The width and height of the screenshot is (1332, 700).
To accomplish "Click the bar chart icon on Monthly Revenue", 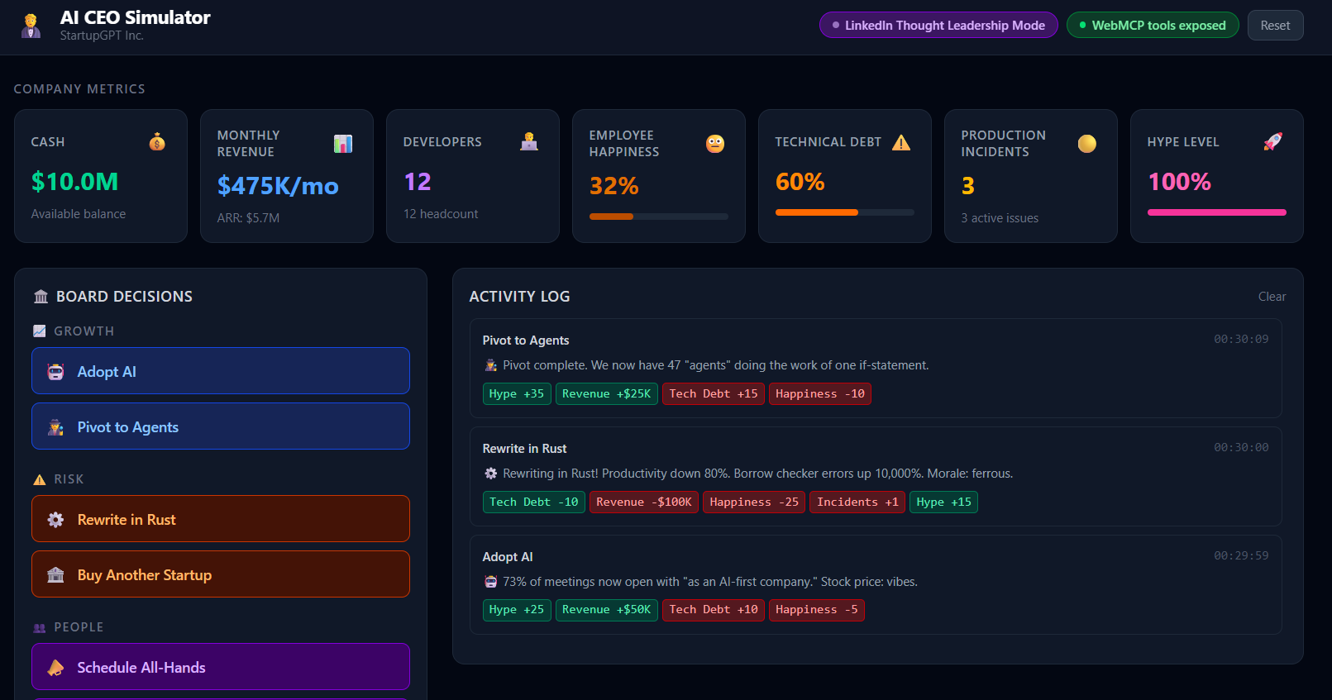I will point(343,144).
